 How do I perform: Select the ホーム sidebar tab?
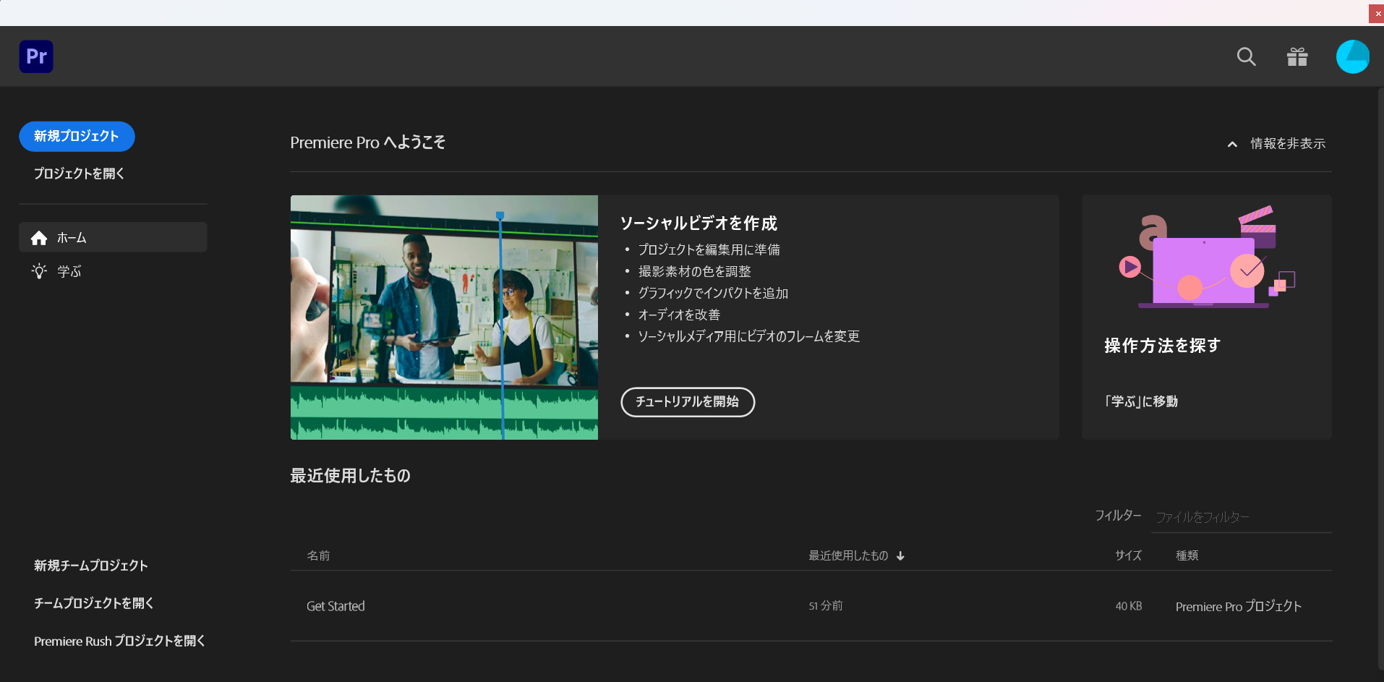click(x=113, y=237)
